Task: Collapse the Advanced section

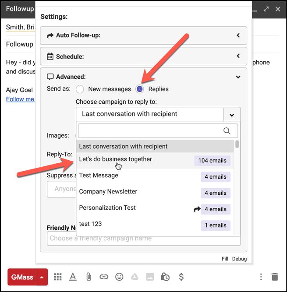Action: (x=238, y=77)
